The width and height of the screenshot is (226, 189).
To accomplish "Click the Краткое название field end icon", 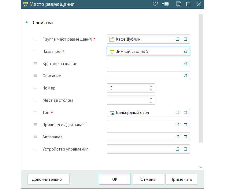I will coord(185,64).
